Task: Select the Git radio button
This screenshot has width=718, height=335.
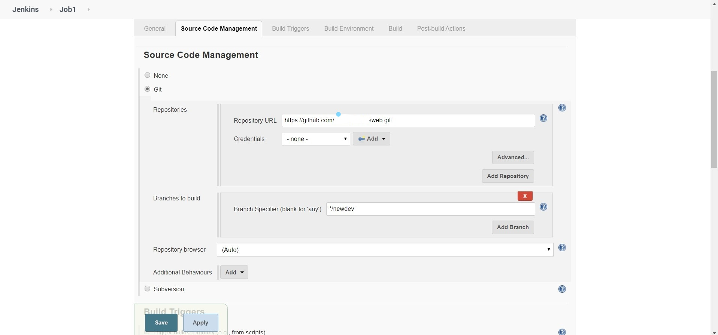Action: coord(147,89)
